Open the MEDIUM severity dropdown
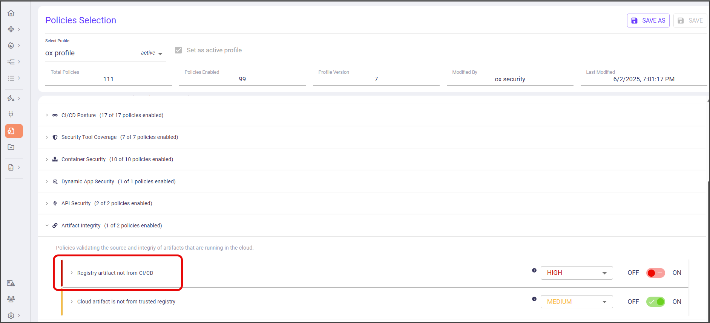 (576, 302)
